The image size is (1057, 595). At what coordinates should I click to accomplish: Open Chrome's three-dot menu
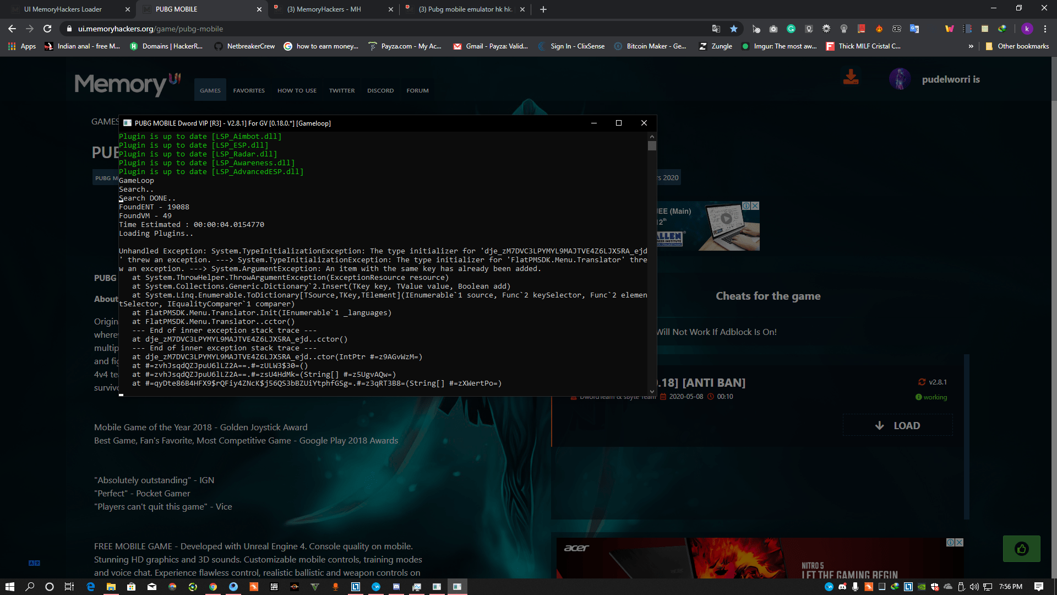coord(1045,29)
